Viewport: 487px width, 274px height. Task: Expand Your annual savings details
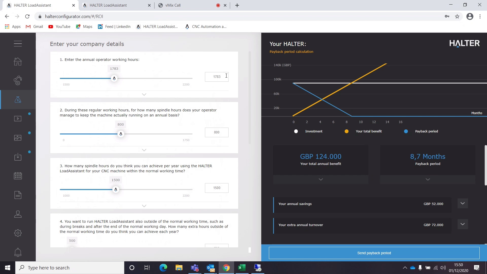462,203
